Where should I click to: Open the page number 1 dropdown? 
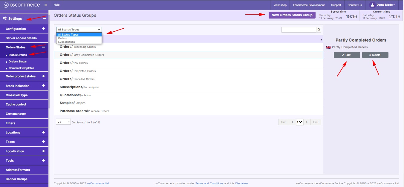300,122
